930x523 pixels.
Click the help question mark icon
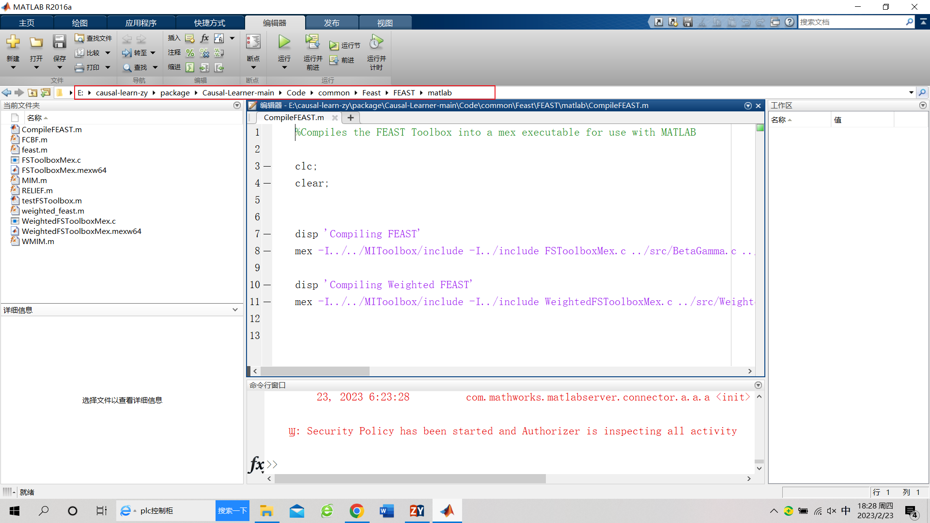coord(790,22)
